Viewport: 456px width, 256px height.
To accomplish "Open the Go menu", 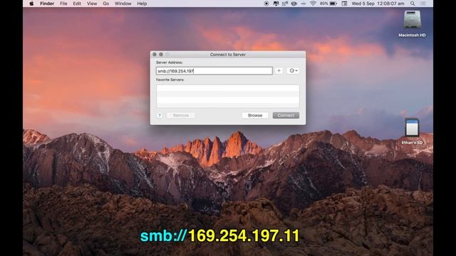I will tap(106, 4).
